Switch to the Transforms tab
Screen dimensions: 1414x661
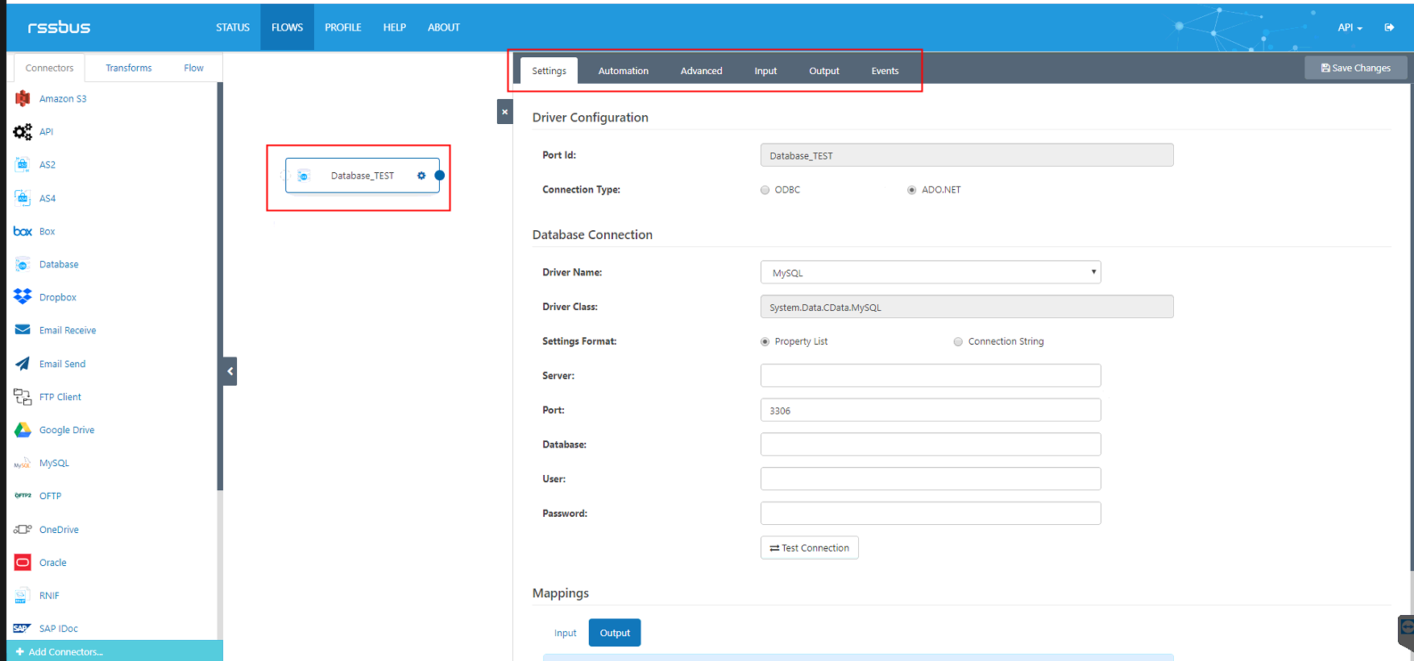(129, 68)
